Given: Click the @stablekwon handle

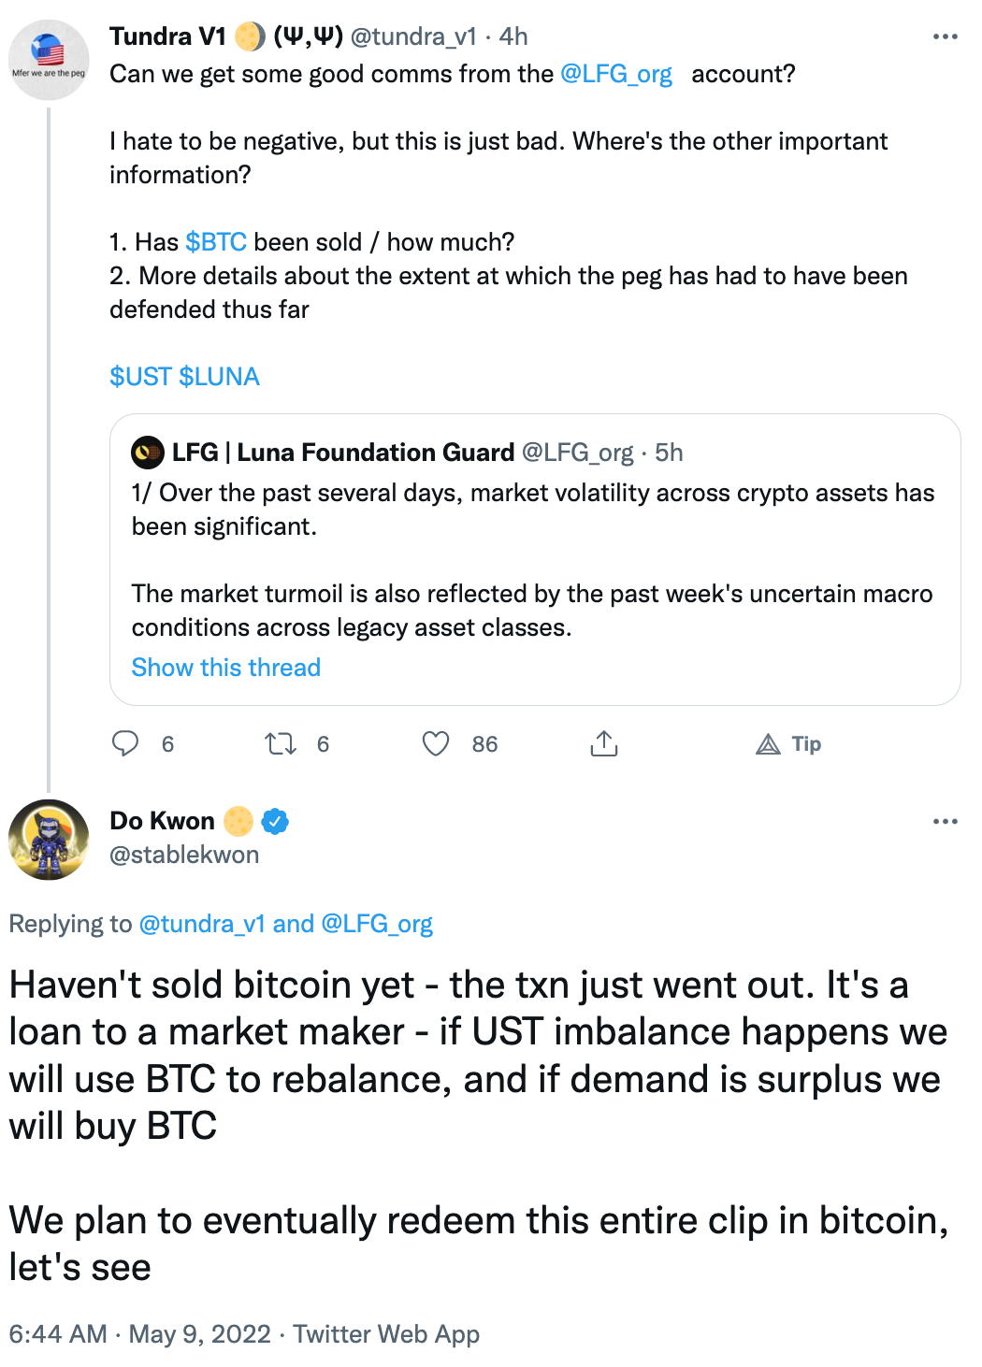Looking at the screenshot, I should click(x=184, y=855).
